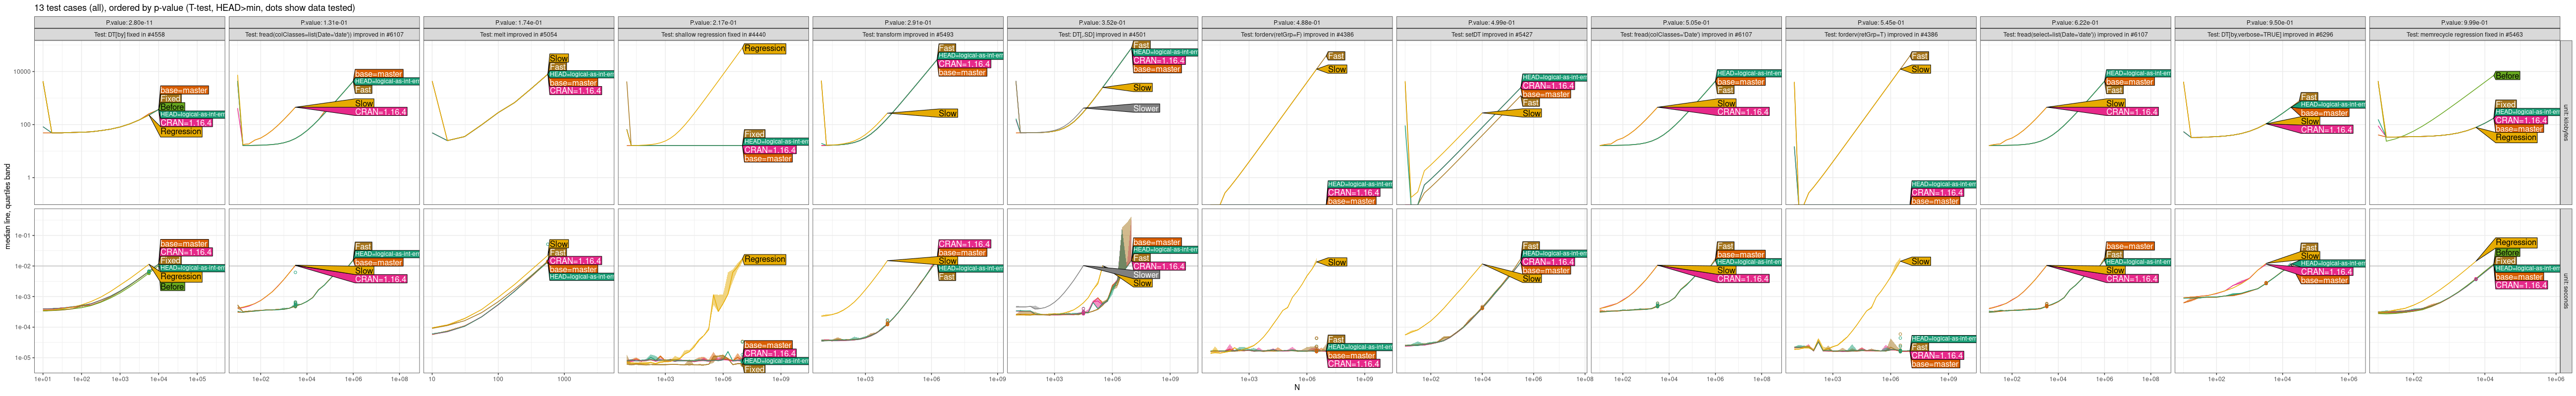Select 'Test: memrecycle regression fixed in #5463' header
The height and width of the screenshot is (396, 2576).
tap(2464, 35)
